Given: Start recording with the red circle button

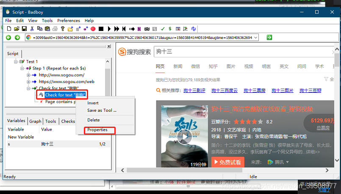Looking at the screenshot, I should (93, 29).
